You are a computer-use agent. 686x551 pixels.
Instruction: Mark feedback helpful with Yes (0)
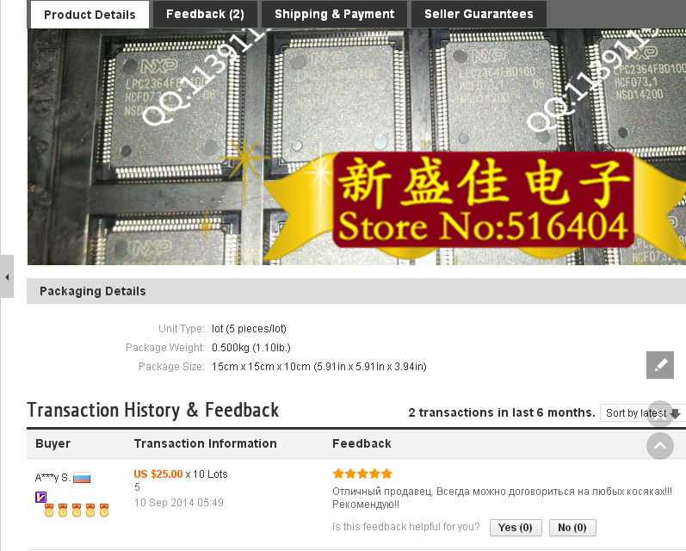(x=516, y=528)
